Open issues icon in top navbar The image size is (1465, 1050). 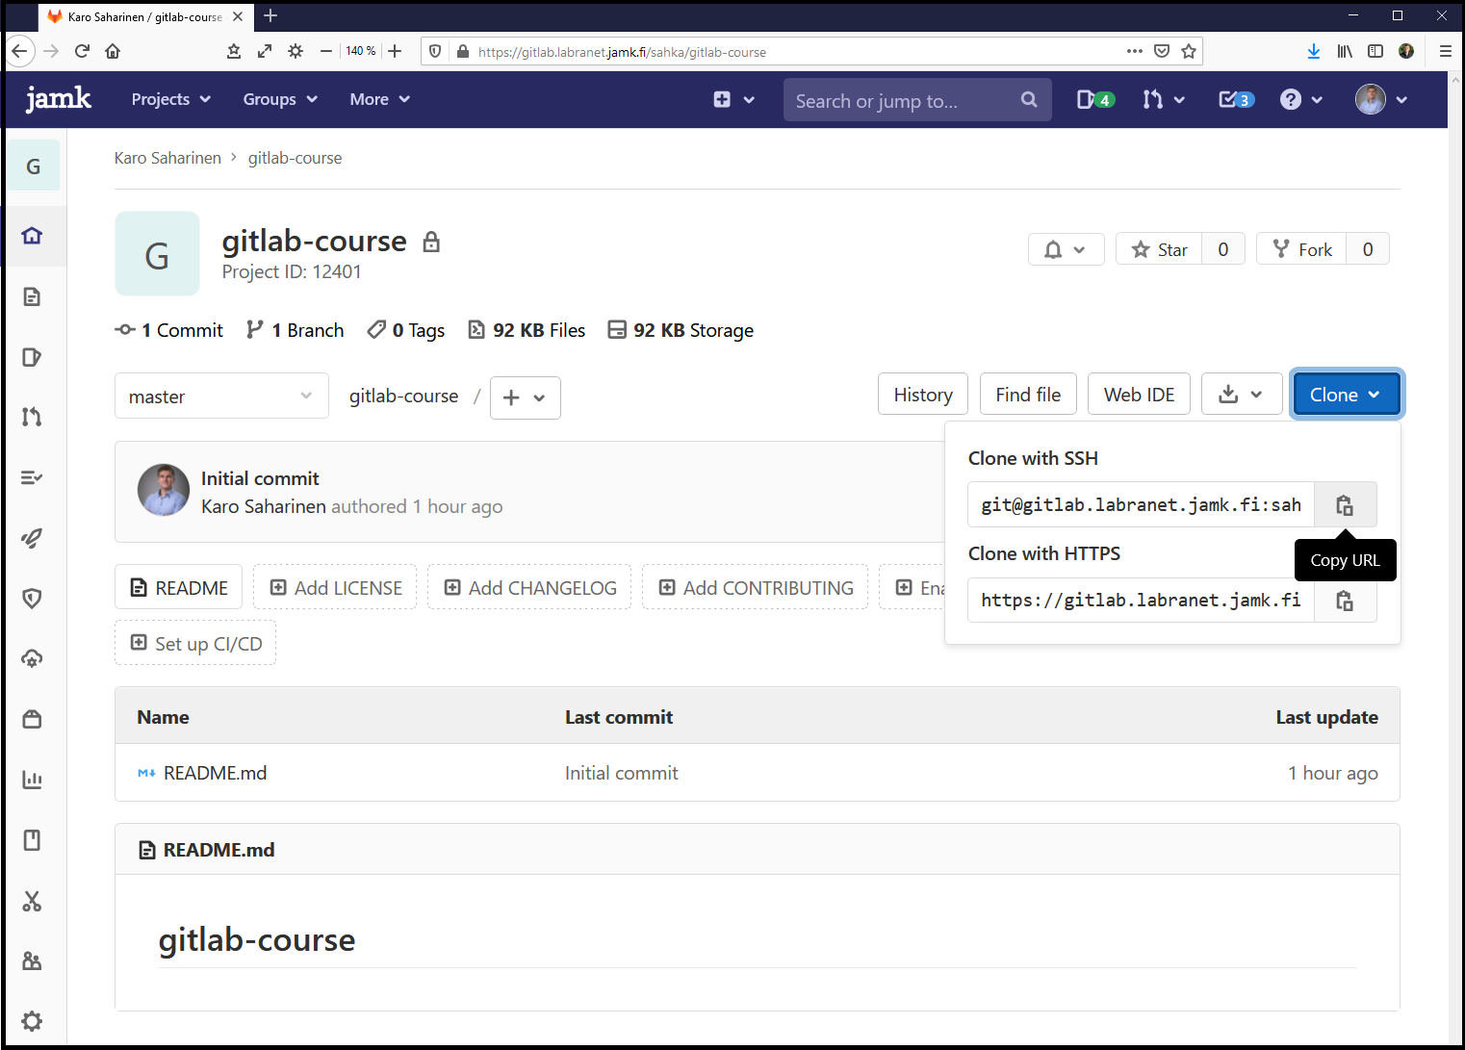point(1094,99)
